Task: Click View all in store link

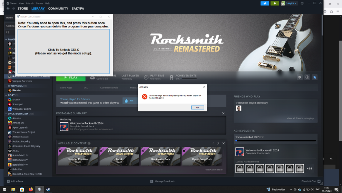Action: [214, 170]
